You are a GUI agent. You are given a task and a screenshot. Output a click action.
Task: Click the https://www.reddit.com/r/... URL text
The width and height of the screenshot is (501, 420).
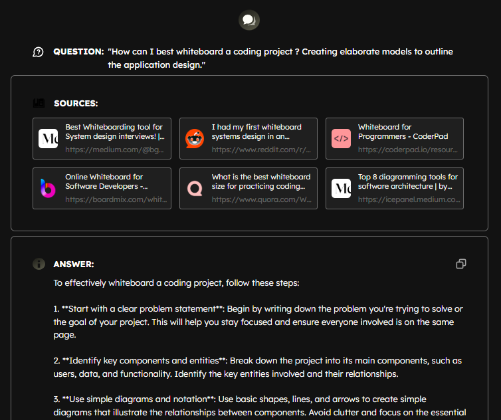[261, 150]
